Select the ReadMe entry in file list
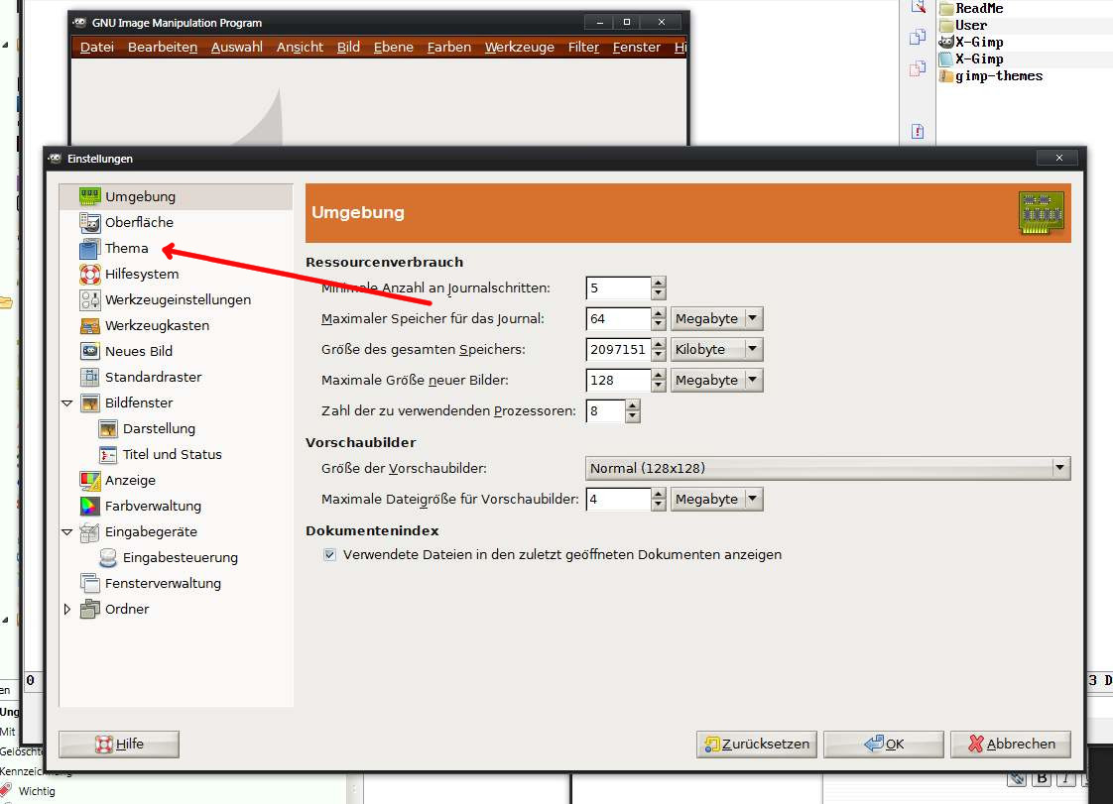 coord(979,9)
